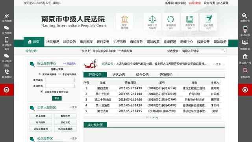This screenshot has width=252, height=142.
Task: Open the 新华网•南京中院 link
Action: pos(176,3)
